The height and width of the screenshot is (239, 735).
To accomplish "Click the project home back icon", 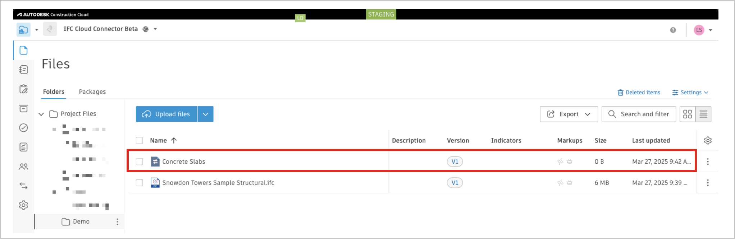I will pyautogui.click(x=50, y=29).
